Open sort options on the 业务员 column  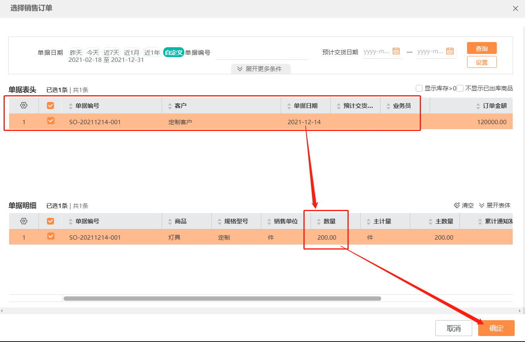point(388,105)
